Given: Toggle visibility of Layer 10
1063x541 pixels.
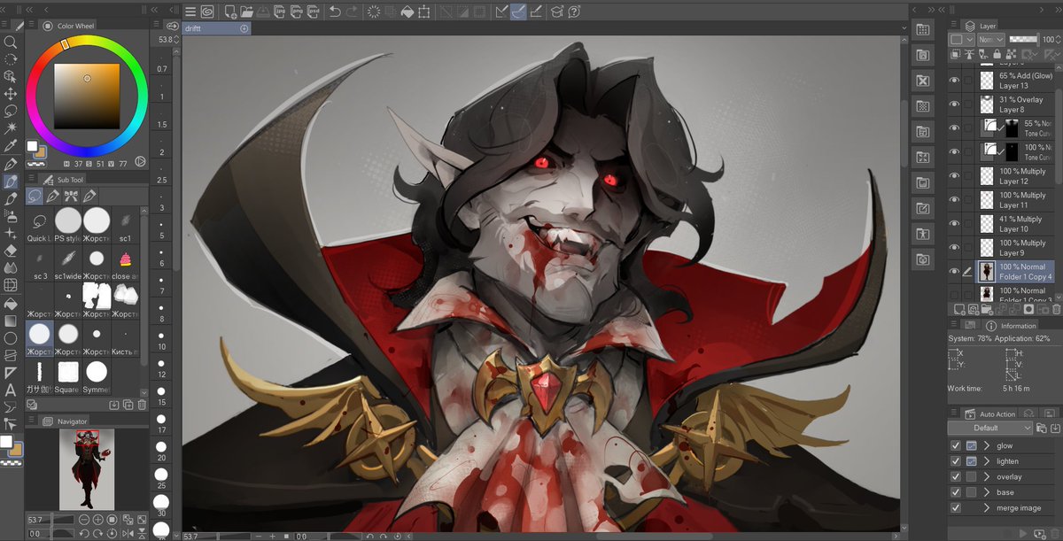Looking at the screenshot, I should pyautogui.click(x=954, y=223).
